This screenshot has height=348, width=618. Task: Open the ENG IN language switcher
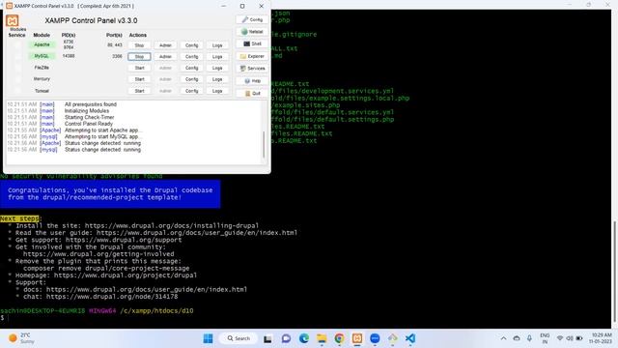click(x=545, y=338)
